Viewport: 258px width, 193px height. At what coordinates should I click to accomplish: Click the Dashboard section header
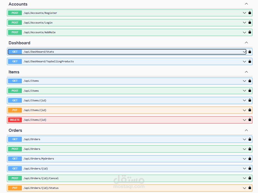[x=19, y=43]
